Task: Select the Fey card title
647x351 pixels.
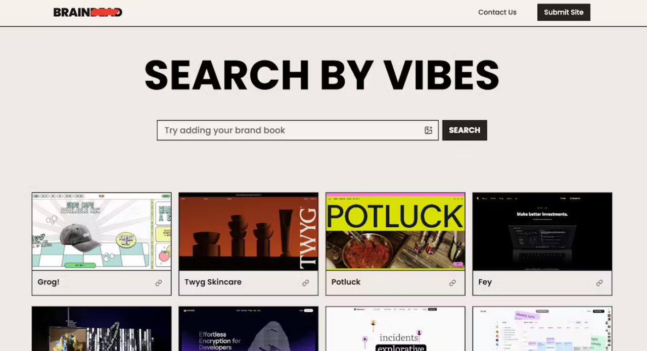Action: 485,282
